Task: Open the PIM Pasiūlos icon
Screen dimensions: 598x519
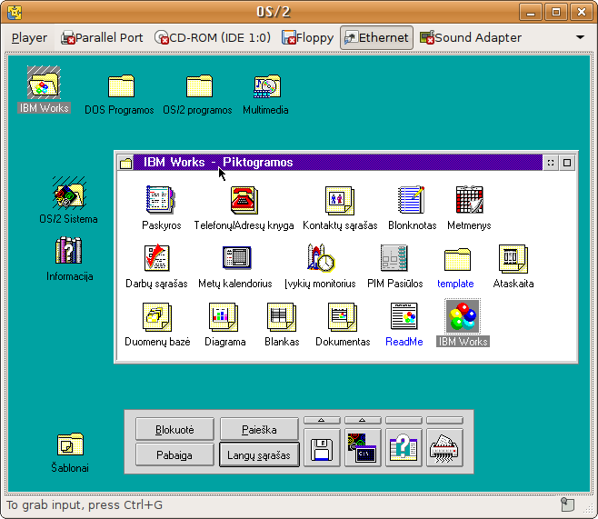Action: pyautogui.click(x=394, y=258)
